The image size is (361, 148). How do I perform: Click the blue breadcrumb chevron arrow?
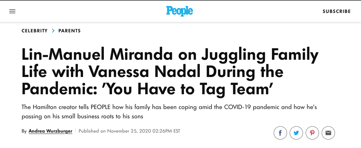coord(53,31)
